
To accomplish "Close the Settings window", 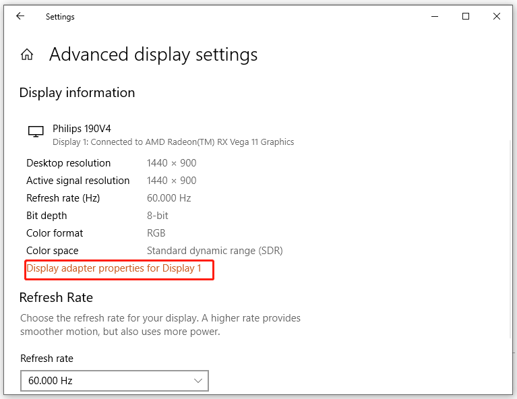I will pyautogui.click(x=497, y=16).
